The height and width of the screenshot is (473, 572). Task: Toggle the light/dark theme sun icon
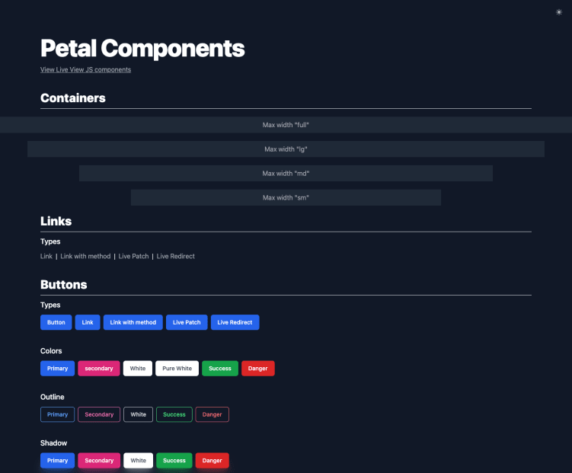559,12
